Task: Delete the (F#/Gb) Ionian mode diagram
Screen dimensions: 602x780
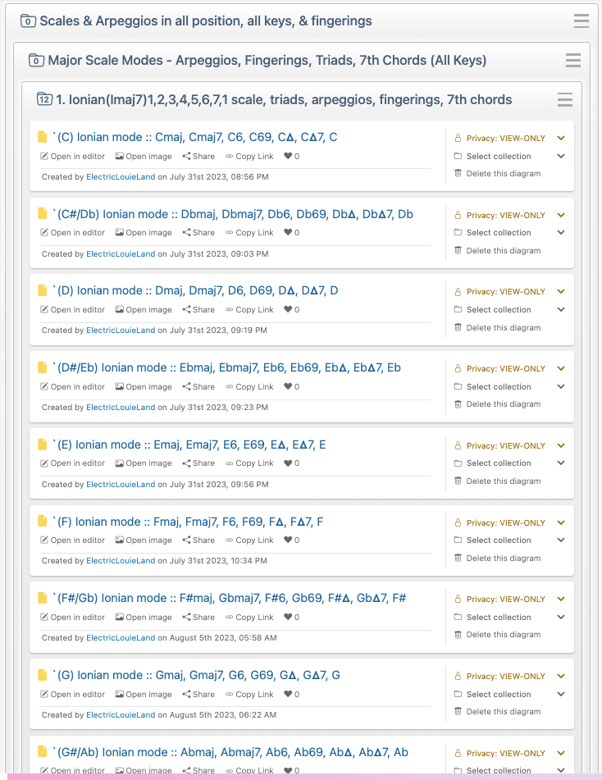Action: click(498, 635)
